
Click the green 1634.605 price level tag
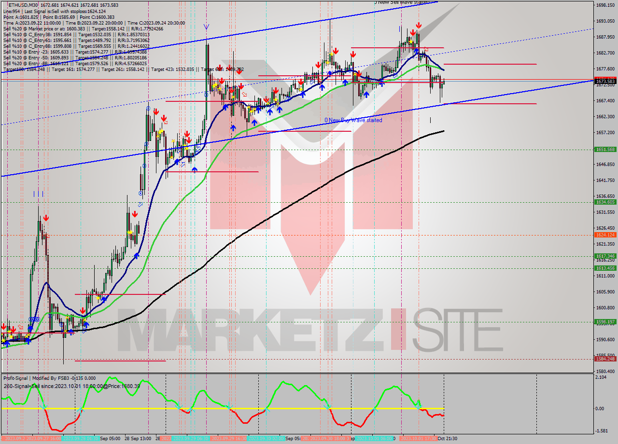605,202
